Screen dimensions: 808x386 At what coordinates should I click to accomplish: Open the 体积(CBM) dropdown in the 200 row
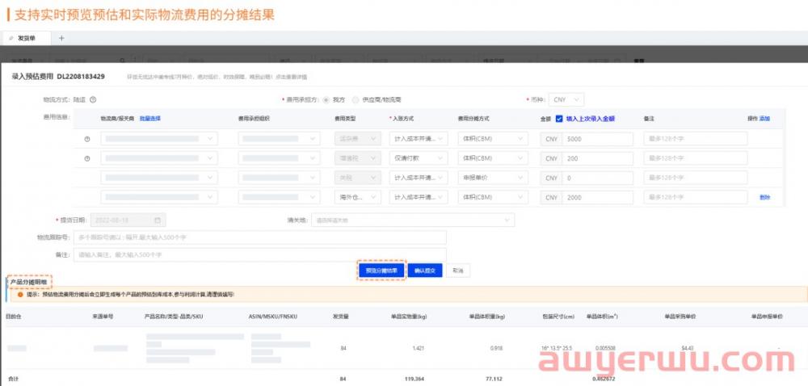click(x=493, y=158)
